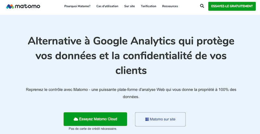
Task: Open the Cas d'utilisation menu
Action: coord(107,6)
